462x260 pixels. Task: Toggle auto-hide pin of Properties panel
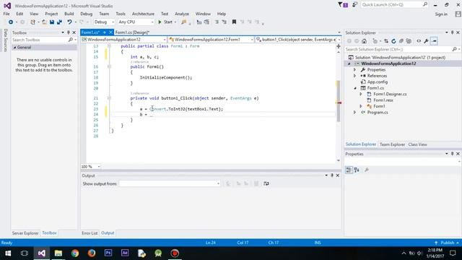[x=453, y=154]
